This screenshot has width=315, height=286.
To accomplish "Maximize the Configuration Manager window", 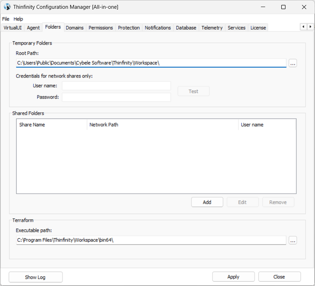I will tap(283, 7).
